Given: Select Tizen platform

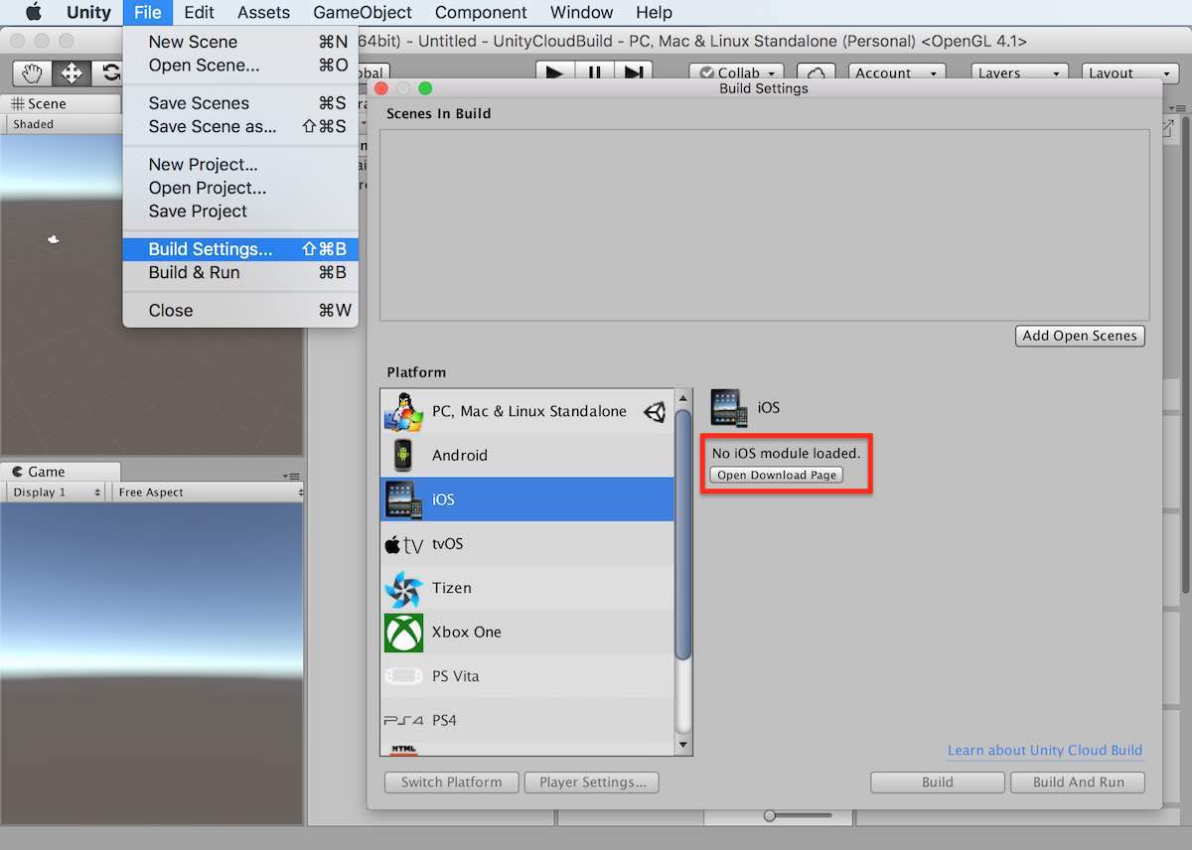Looking at the screenshot, I should [526, 588].
